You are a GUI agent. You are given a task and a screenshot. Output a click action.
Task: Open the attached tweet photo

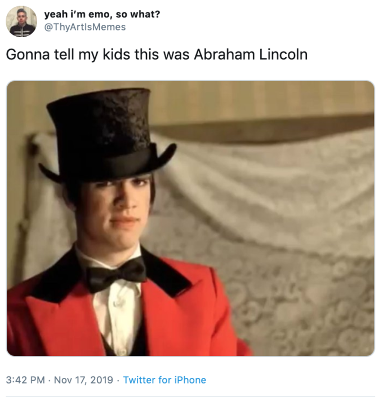190,218
